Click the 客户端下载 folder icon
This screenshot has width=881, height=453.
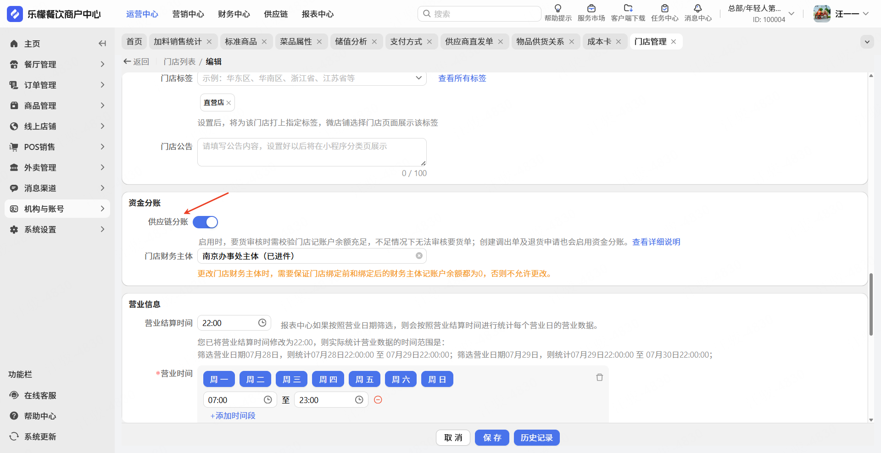point(628,9)
